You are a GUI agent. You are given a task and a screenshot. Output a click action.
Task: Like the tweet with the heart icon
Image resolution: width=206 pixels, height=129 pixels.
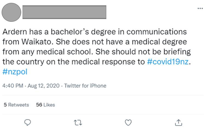[128, 122]
